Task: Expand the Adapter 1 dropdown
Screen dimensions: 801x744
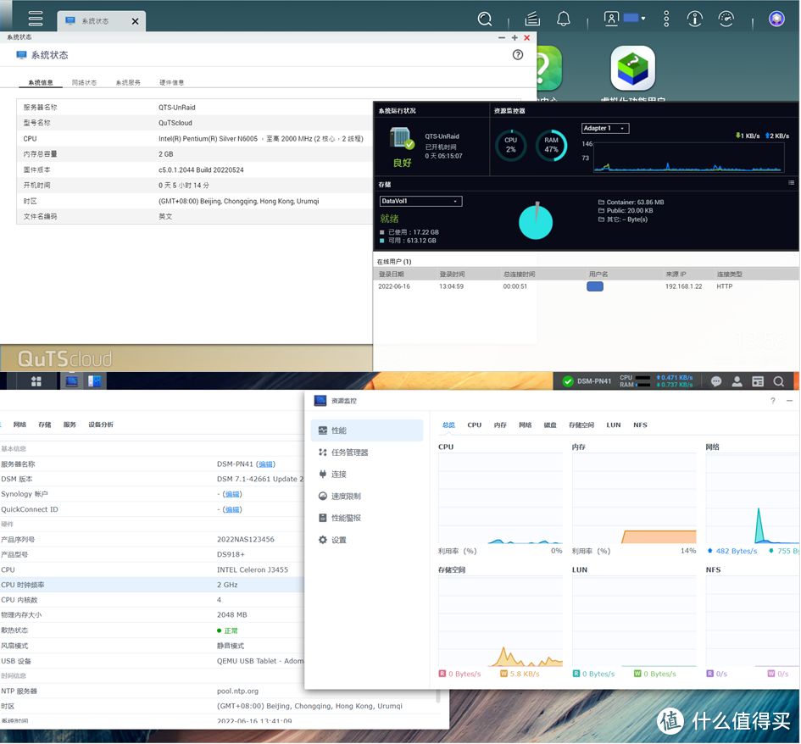Action: tap(605, 128)
